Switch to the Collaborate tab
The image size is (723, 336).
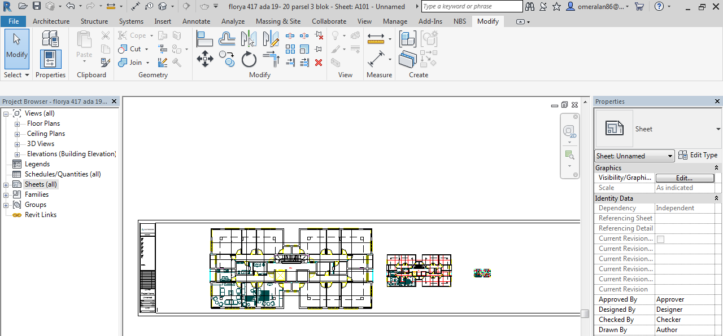pyautogui.click(x=329, y=21)
